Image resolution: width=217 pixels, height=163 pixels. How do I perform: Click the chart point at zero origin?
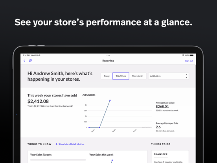(89, 127)
